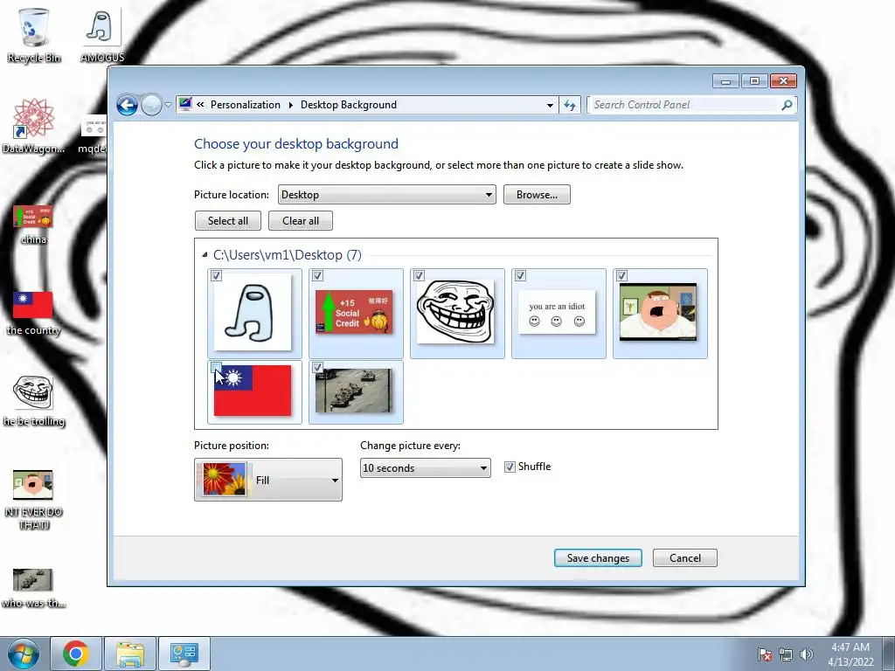Select the red flag wallpaper thumbnail
Viewport: 895px width, 671px height.
(x=253, y=391)
